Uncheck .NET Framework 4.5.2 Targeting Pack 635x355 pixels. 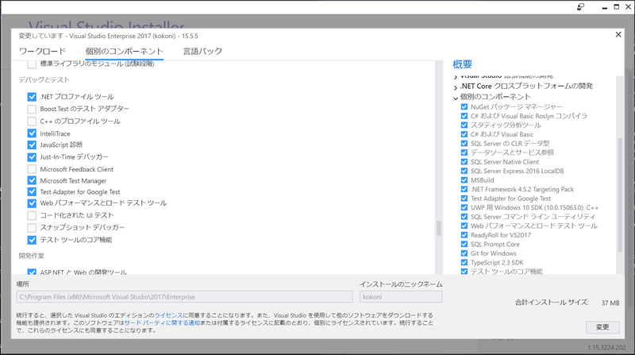tap(464, 189)
